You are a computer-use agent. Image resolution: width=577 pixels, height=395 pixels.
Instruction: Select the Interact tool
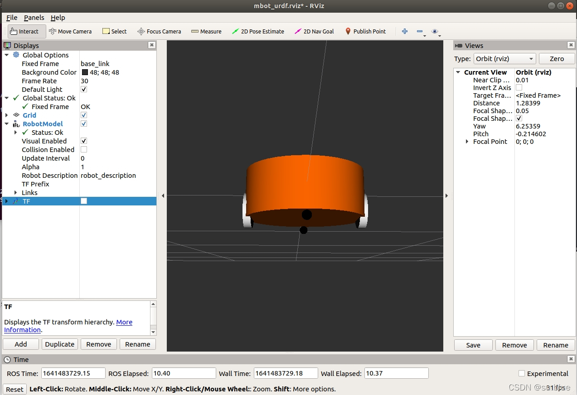click(27, 31)
